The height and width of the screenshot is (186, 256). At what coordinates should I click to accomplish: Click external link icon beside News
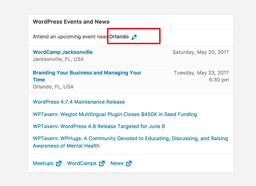128,163
